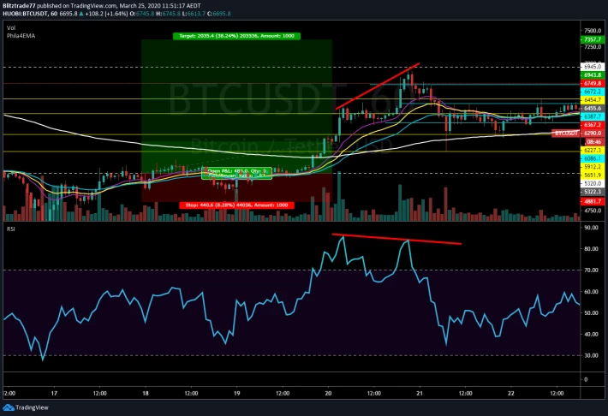Click date 21 on the time axis
Image resolution: width=608 pixels, height=416 pixels.
(x=420, y=394)
